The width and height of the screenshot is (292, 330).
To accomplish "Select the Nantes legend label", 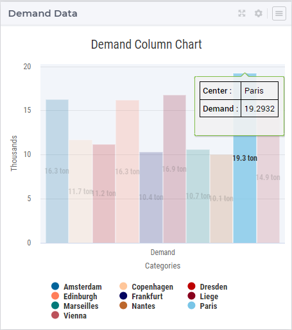I will [143, 306].
